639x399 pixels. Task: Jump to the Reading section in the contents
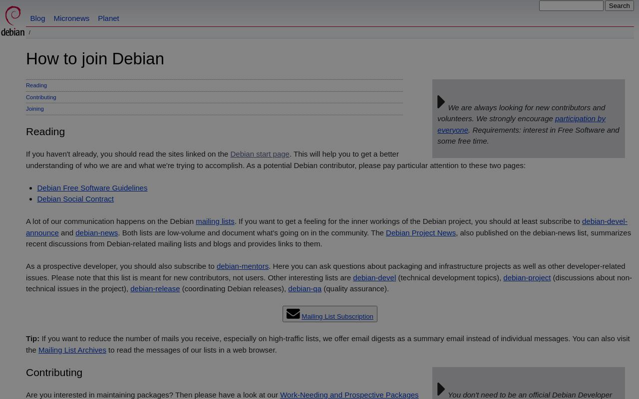pyautogui.click(x=36, y=85)
